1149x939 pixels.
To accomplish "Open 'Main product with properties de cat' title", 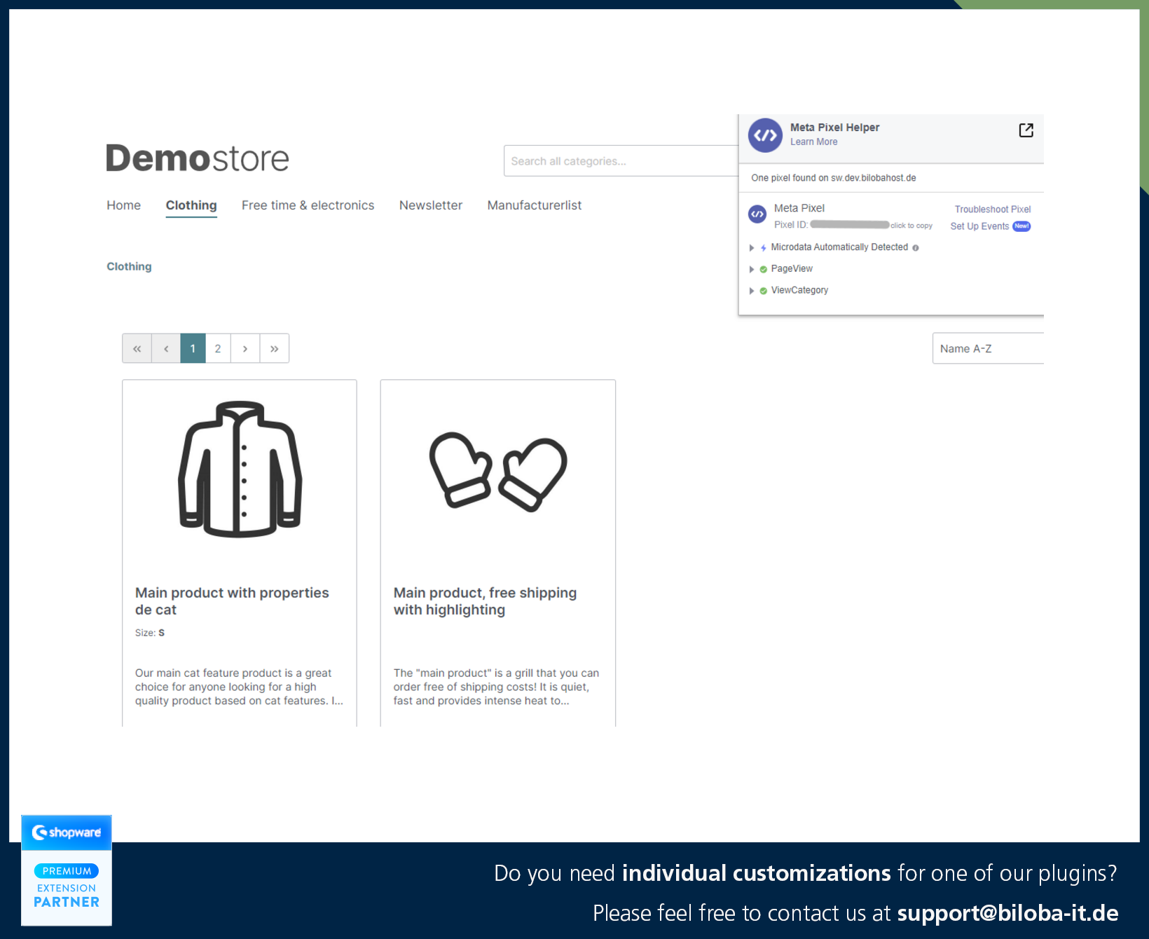I will coord(232,601).
